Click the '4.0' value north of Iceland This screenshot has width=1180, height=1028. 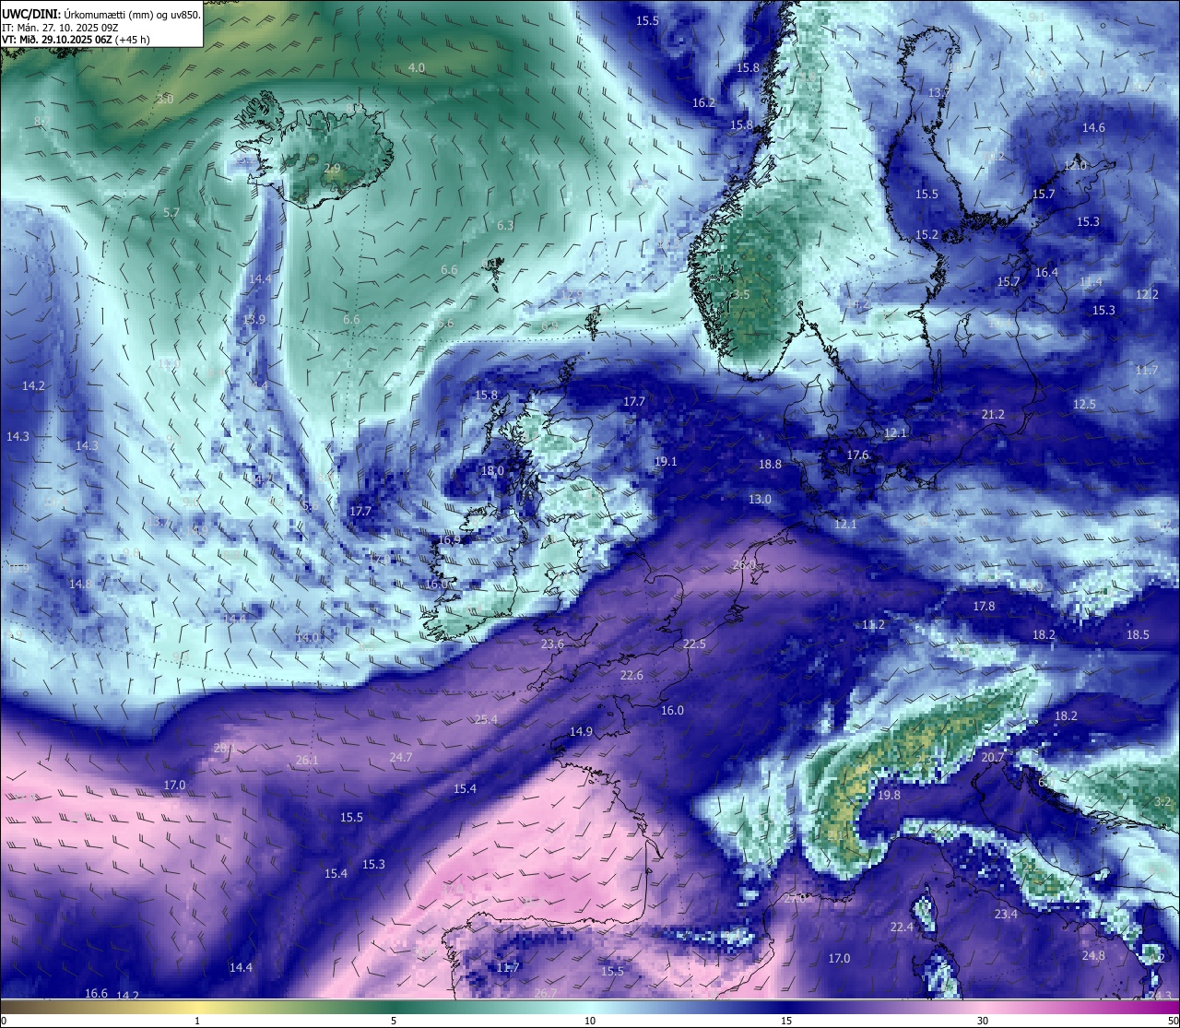(417, 68)
